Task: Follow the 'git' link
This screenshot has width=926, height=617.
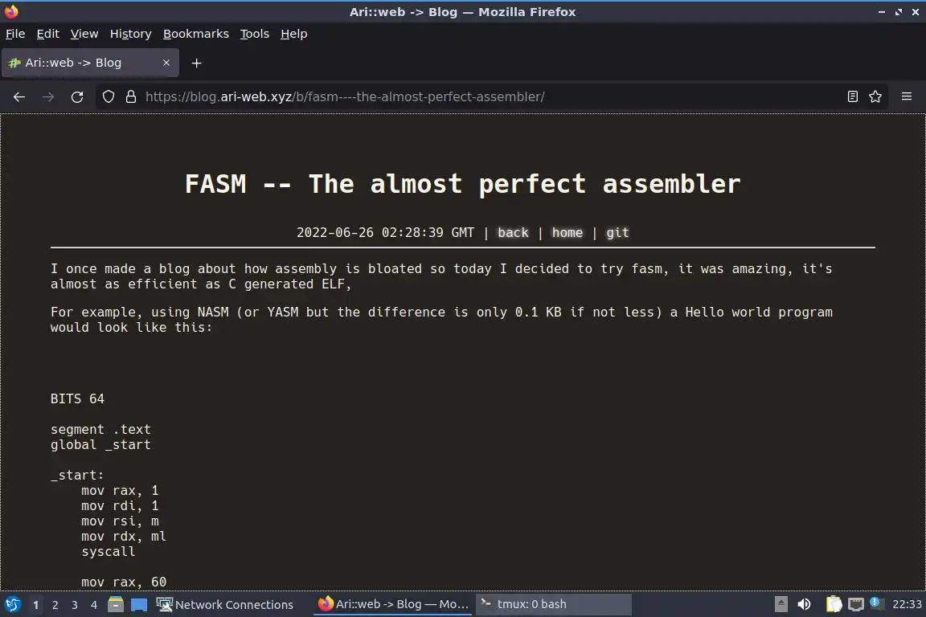Action: click(x=617, y=233)
